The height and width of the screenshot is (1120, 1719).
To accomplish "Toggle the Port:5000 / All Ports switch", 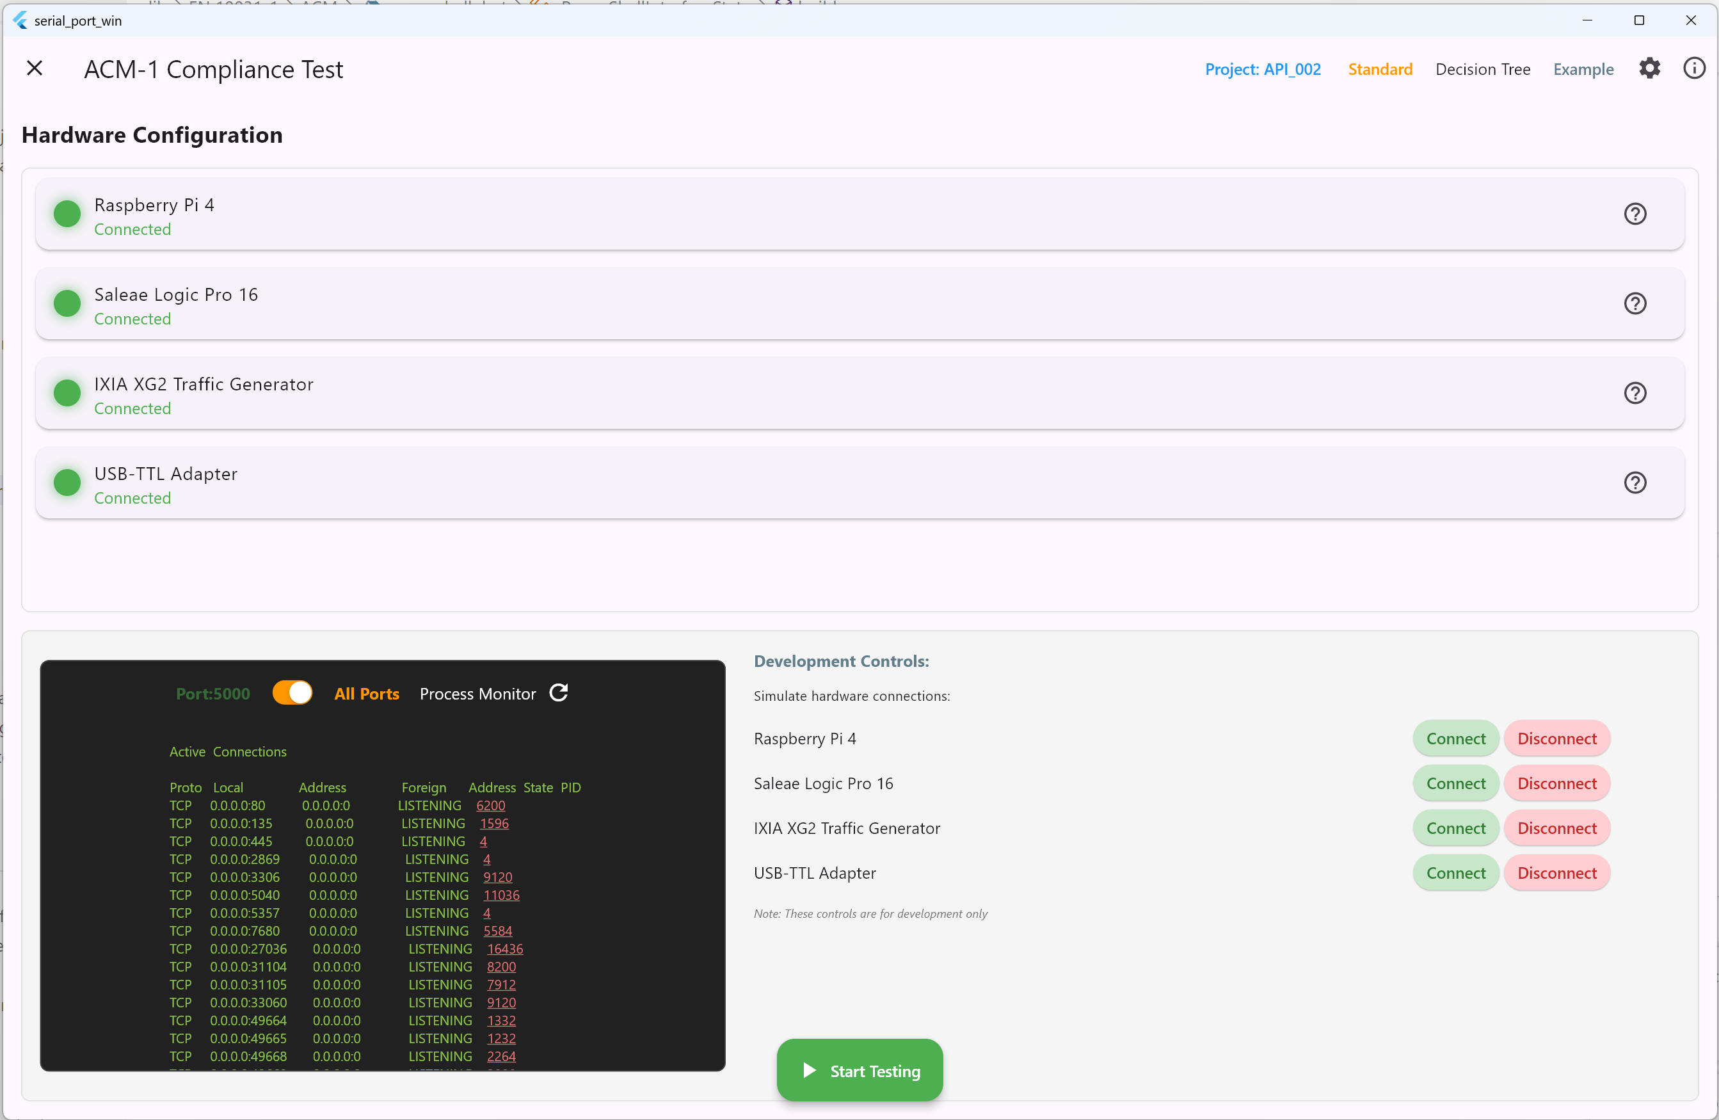I will point(292,693).
